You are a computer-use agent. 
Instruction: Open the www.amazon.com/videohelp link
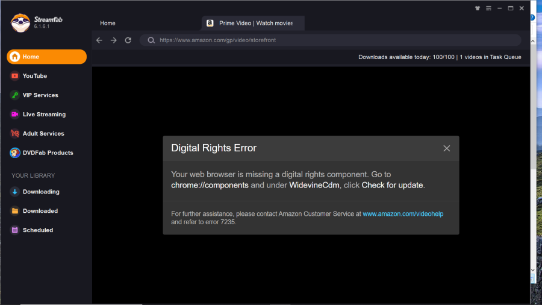[403, 214]
